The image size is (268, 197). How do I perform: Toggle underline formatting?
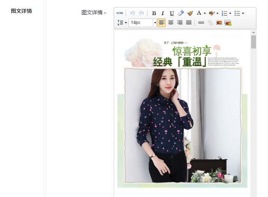pos(172,13)
